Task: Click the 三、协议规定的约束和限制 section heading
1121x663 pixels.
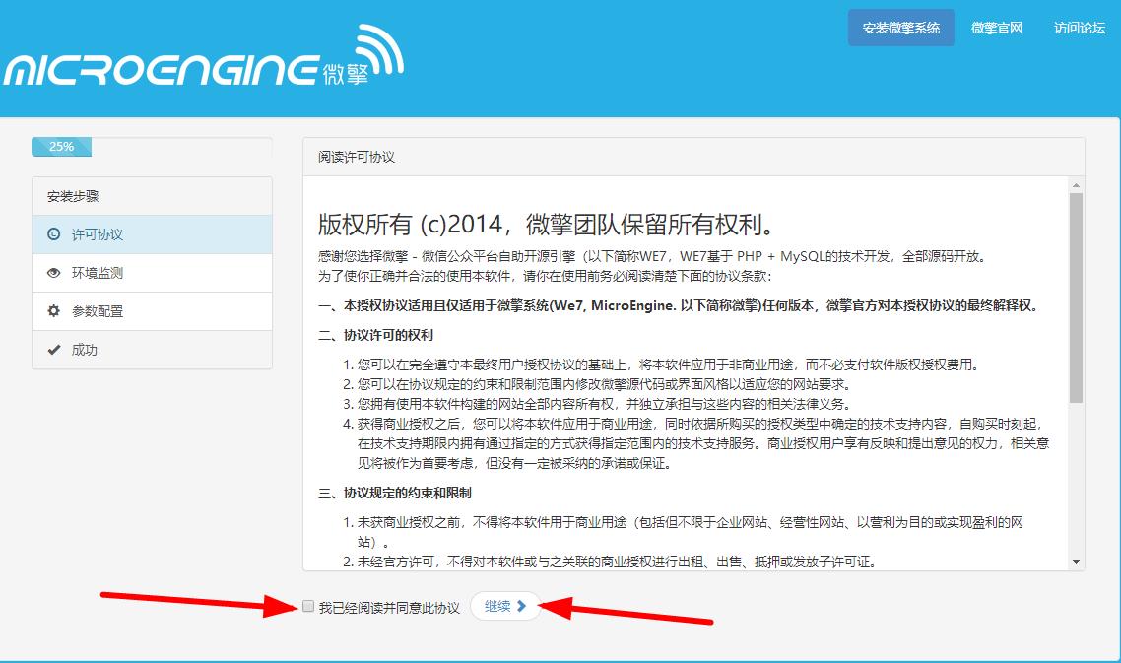Action: click(395, 493)
